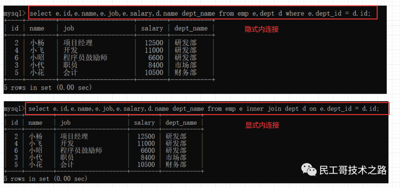Image resolution: width=400 pixels, height=188 pixels.
Task: Click salary 10500 in inner join result
Action: click(146, 165)
